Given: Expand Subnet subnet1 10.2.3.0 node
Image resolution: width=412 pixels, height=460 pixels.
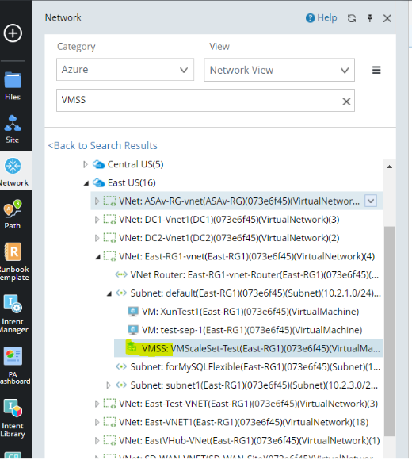Looking at the screenshot, I should pos(109,385).
